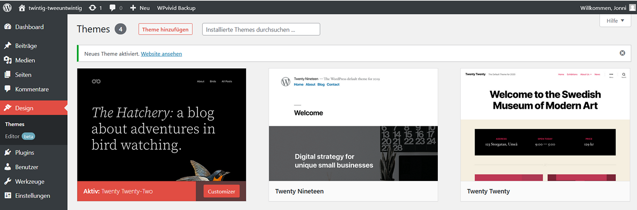Click the Theme hinzufügen button
The image size is (637, 210).
[x=165, y=30]
